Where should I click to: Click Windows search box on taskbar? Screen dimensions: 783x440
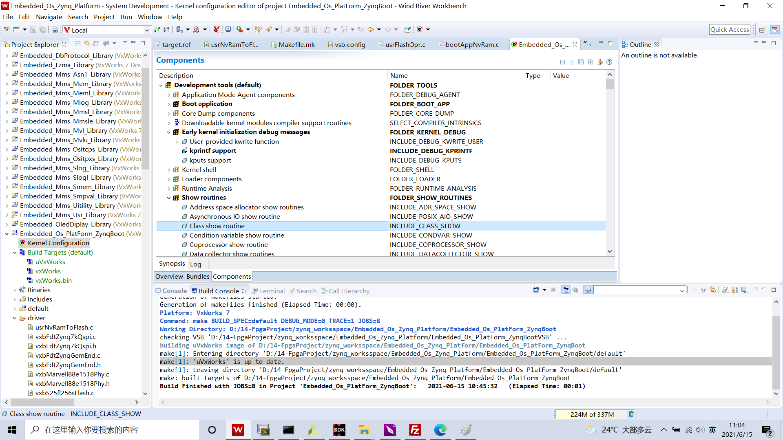tap(113, 430)
